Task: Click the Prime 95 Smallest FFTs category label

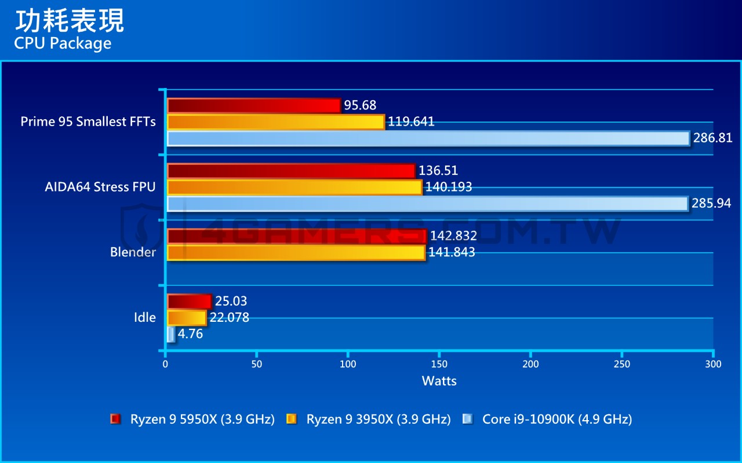Action: [x=88, y=122]
